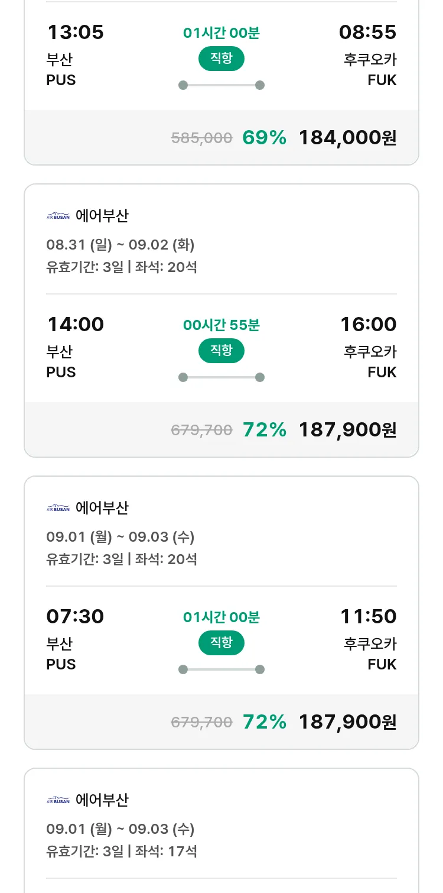Click route line under 00시간 55분 duration
The width and height of the screenshot is (443, 893).
[221, 377]
